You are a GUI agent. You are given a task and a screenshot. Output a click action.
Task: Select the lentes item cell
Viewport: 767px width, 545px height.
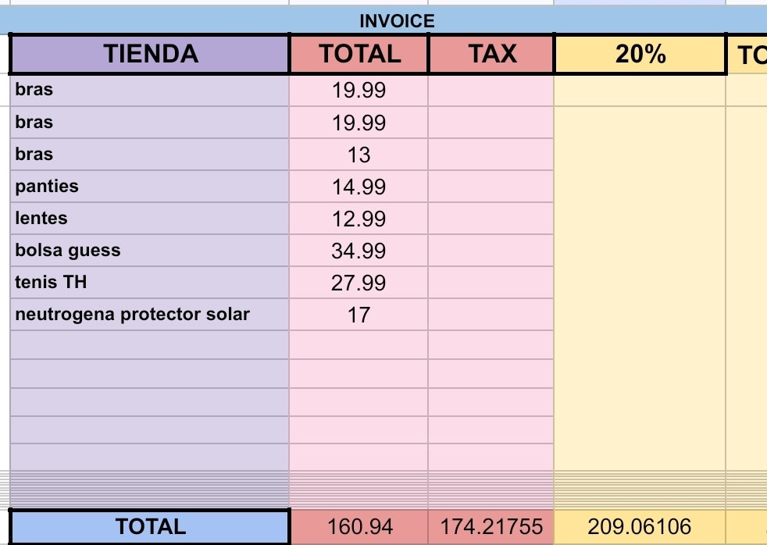(150, 219)
